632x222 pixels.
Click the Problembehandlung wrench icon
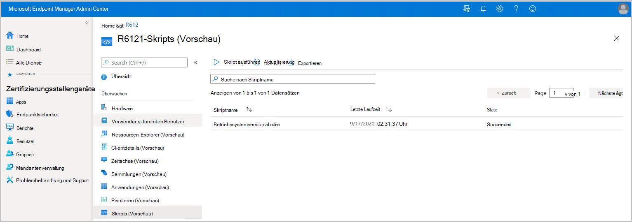10,180
